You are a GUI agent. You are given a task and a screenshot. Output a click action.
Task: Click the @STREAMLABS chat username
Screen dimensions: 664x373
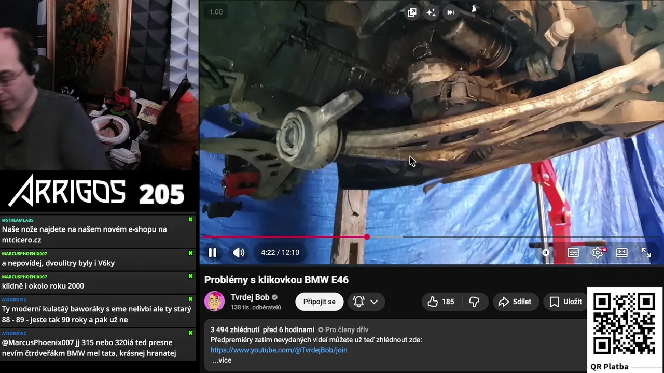18,220
